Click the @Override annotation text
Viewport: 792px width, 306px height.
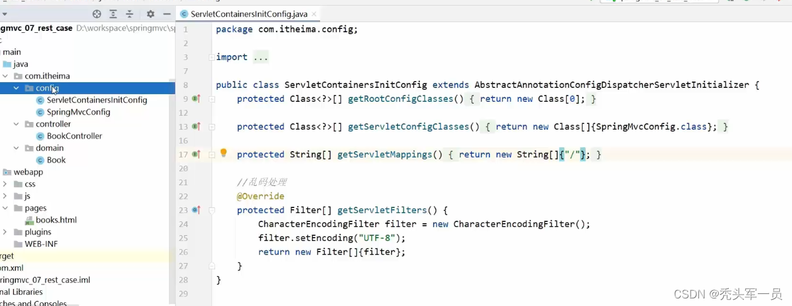pos(261,196)
